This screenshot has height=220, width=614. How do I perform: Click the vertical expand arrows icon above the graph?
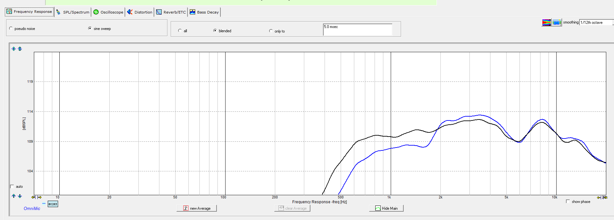14,49
